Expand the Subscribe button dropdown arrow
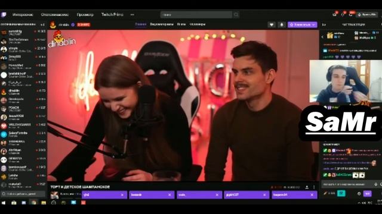This screenshot has width=382, height=214. (314, 25)
